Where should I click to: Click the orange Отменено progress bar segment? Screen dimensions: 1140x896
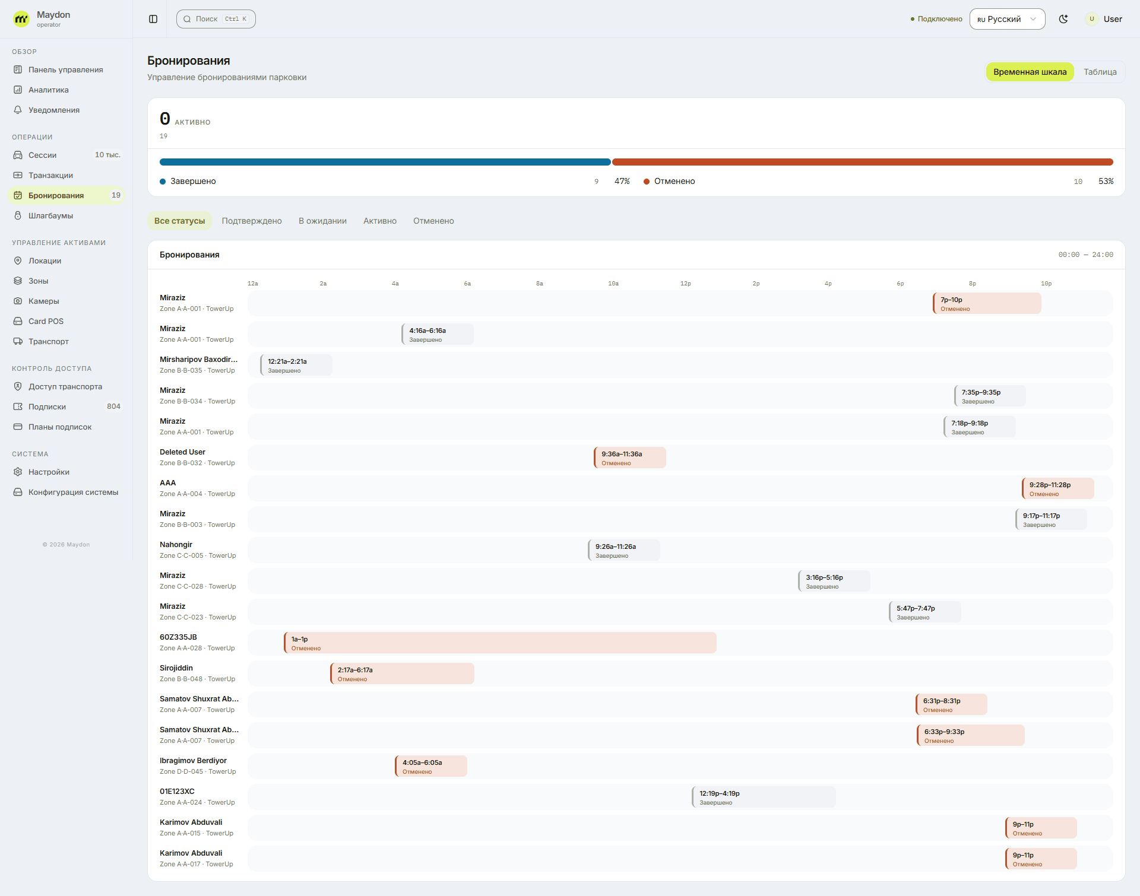(862, 162)
